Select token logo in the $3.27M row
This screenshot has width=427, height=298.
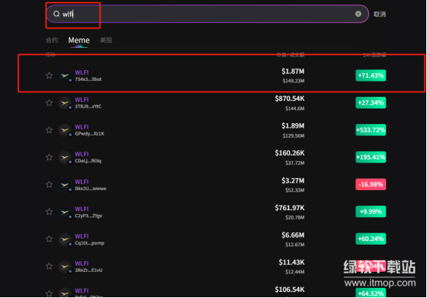click(65, 185)
